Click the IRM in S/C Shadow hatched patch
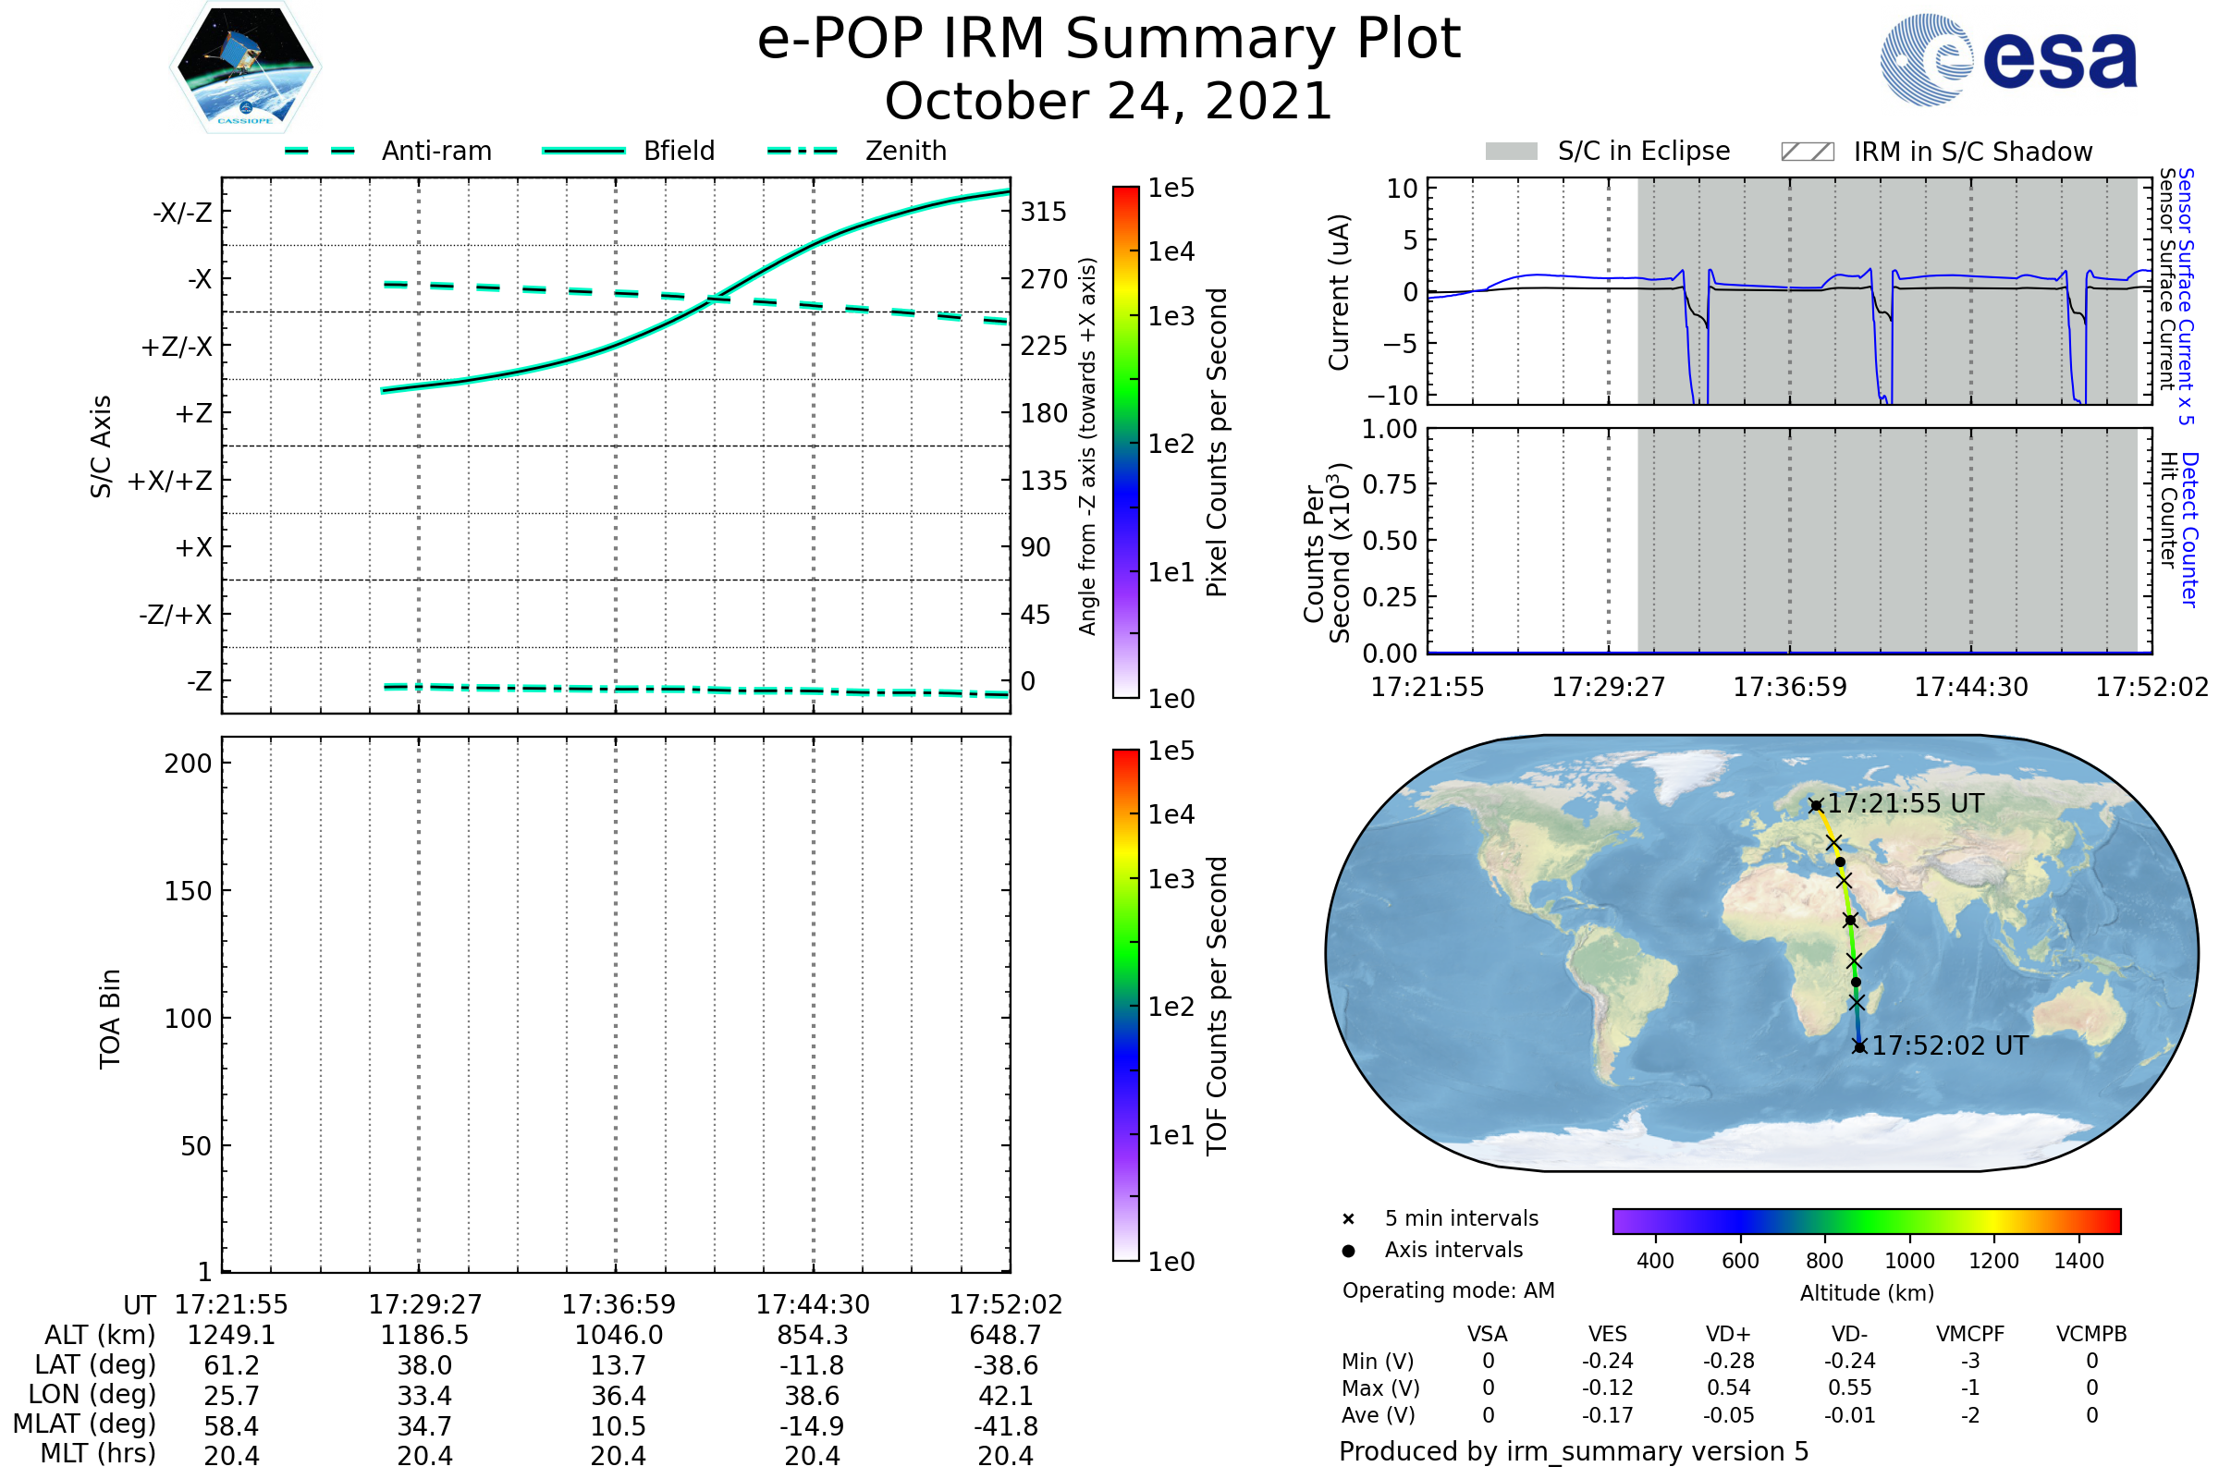This screenshot has width=2219, height=1479. [x=1807, y=152]
